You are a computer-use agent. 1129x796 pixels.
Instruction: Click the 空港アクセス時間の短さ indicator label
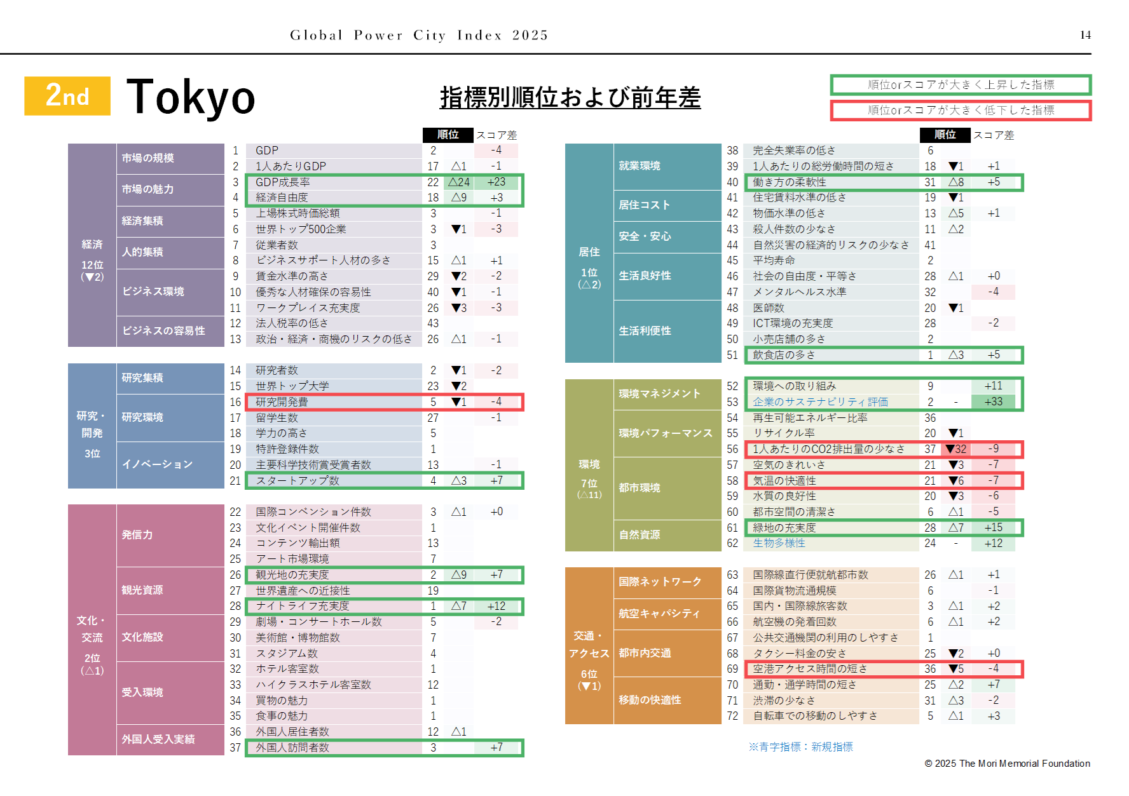tap(810, 669)
